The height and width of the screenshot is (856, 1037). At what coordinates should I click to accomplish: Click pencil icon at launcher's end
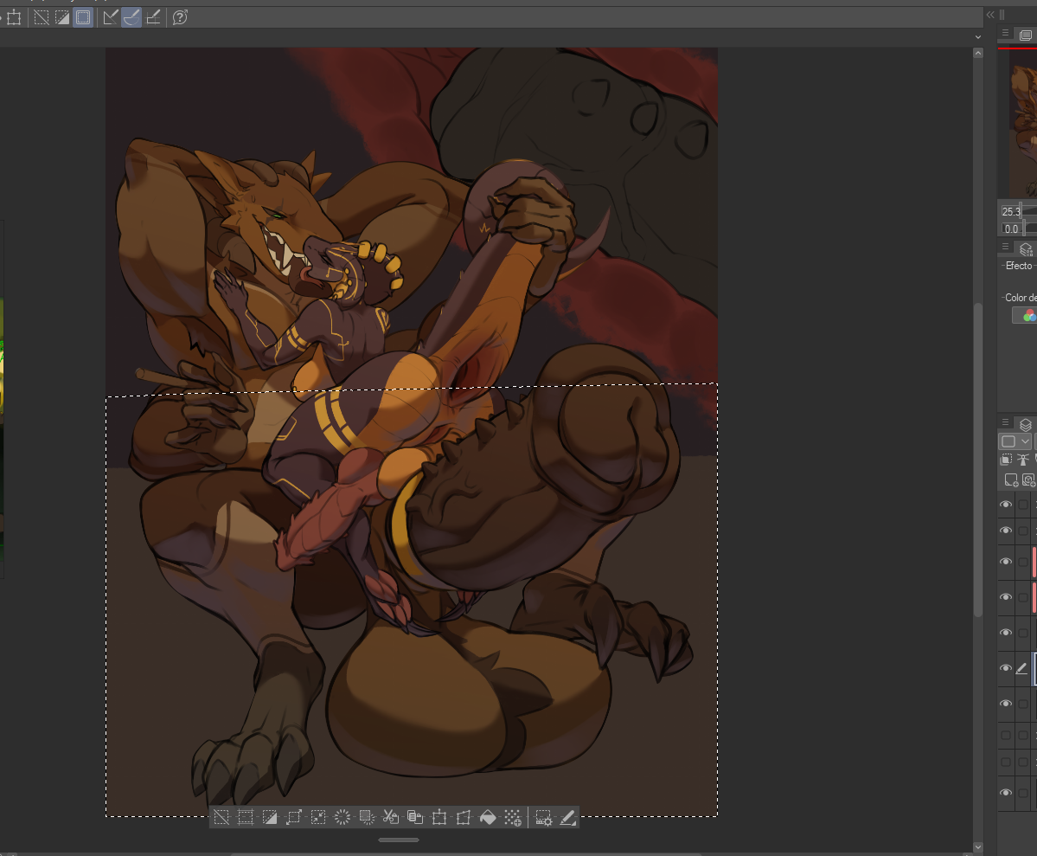(x=568, y=818)
